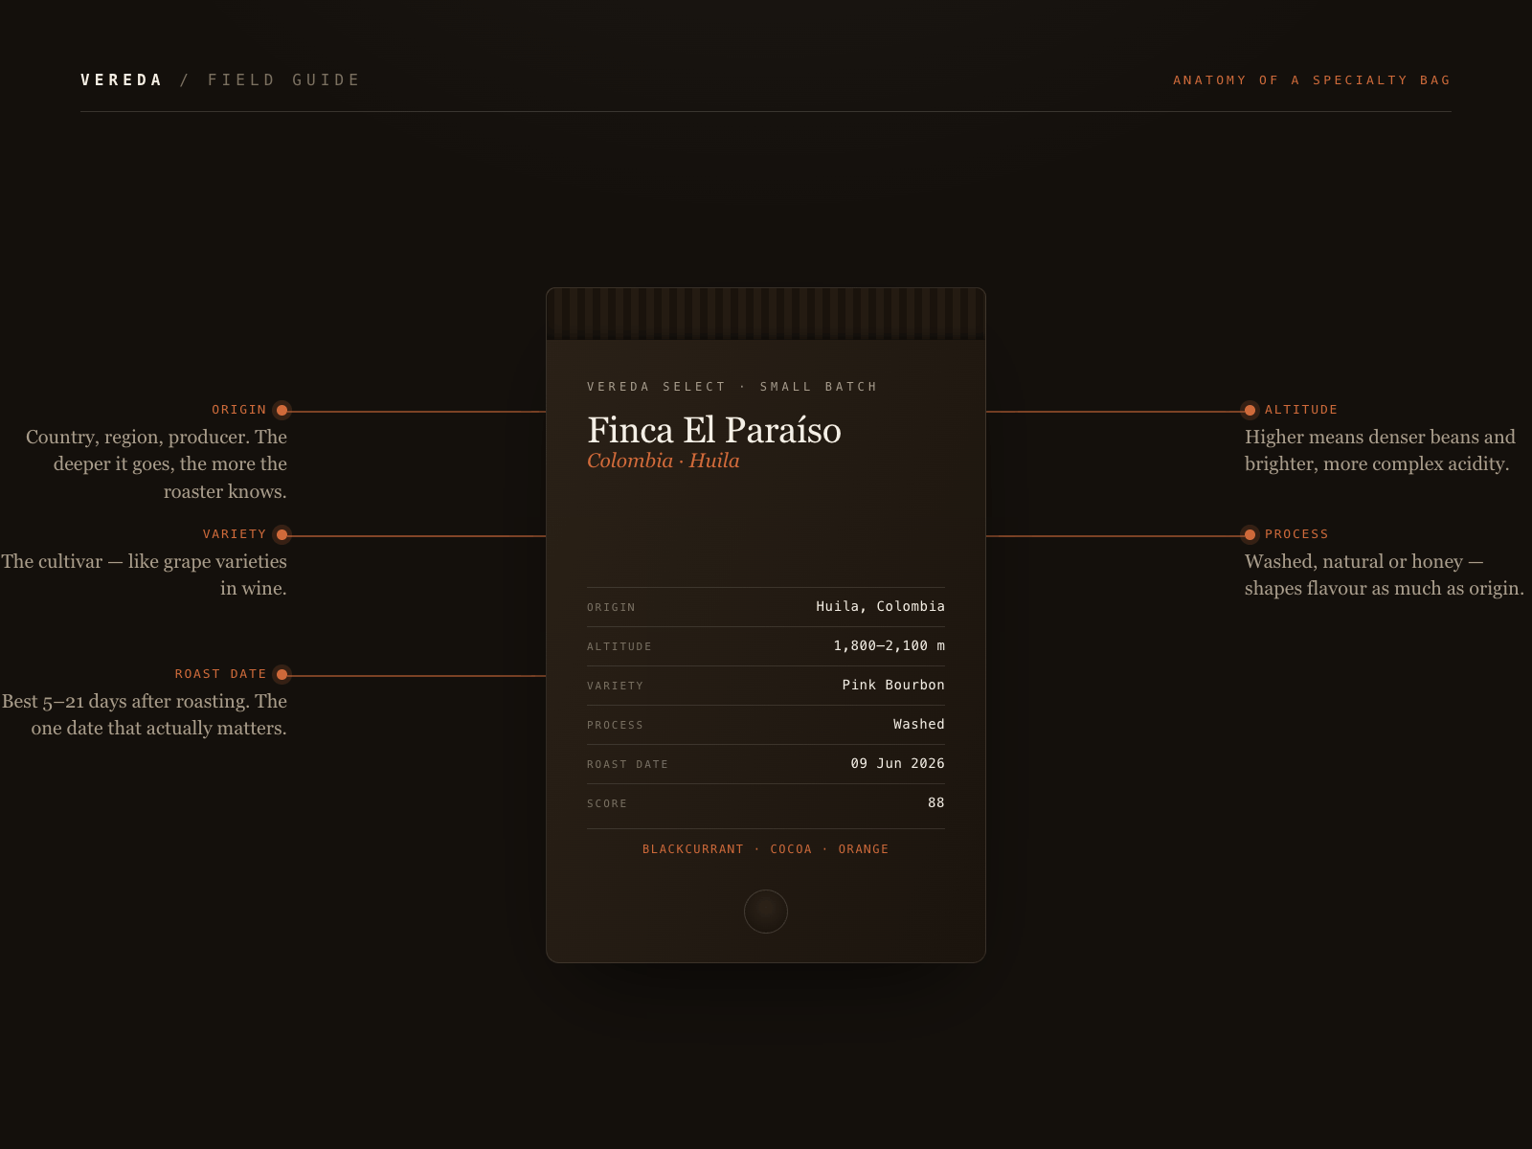Select Anatomy of a Specialty Bag heading
Screen dimensions: 1532x1149
[1312, 80]
